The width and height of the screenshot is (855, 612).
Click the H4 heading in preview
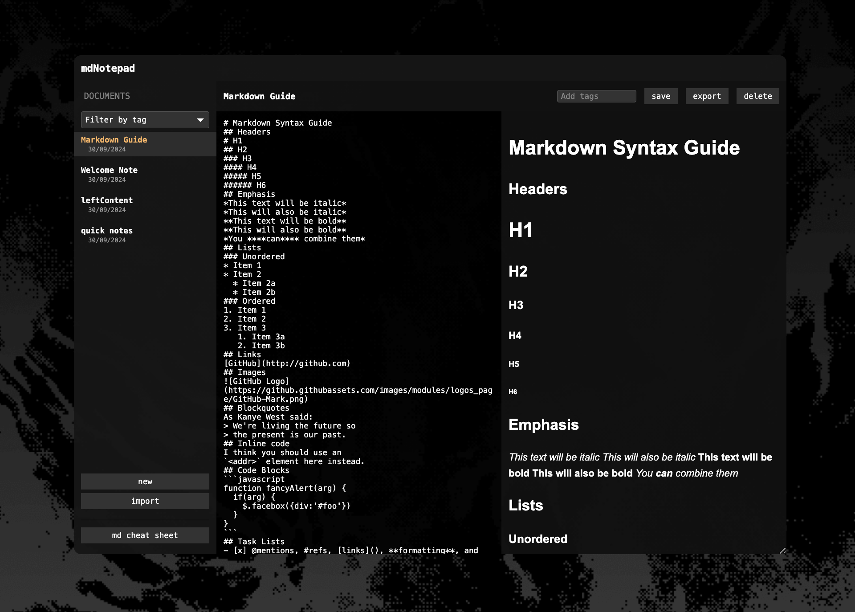[515, 336]
